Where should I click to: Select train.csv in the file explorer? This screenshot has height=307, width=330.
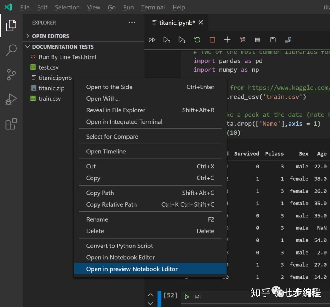point(50,99)
